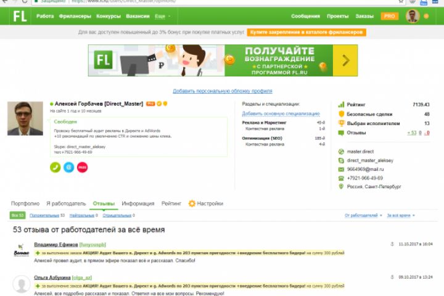Click the orange PRO badge in header
Viewport: 444px width, 296px height.
pos(389,16)
